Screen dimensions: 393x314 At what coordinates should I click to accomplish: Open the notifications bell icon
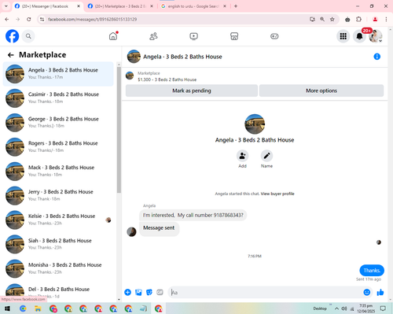359,36
